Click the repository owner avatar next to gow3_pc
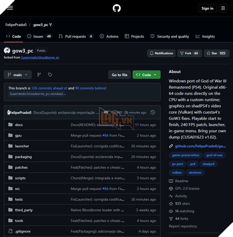 tap(7, 50)
